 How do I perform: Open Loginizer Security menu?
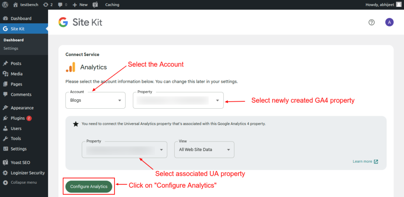[28, 173]
